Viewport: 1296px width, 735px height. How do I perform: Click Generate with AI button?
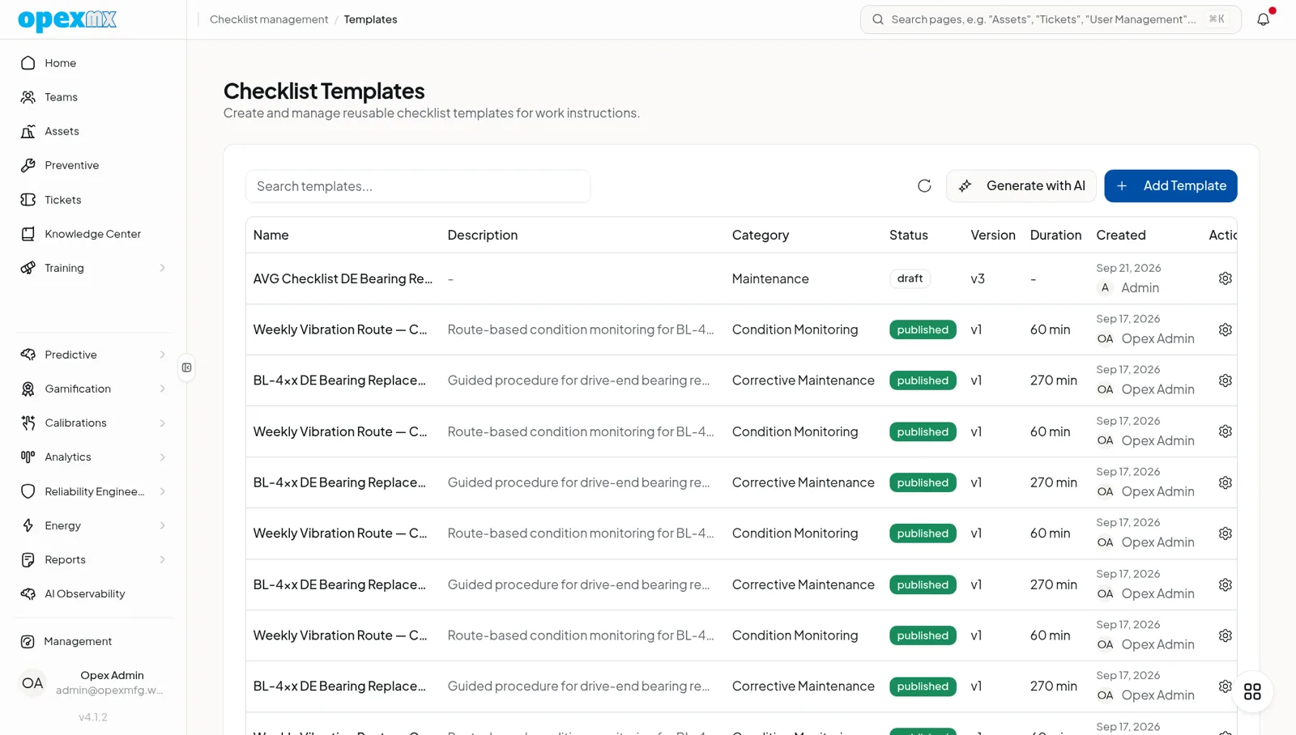tap(1021, 186)
